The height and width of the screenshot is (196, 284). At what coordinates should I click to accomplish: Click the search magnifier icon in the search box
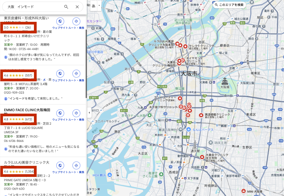(66, 7)
